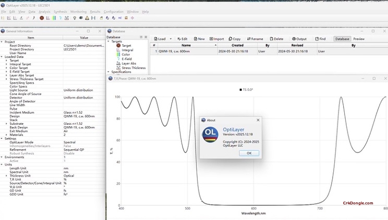The image size is (388, 220).
Task: Expand the Thickness Unit row
Action: pyautogui.click(x=6, y=176)
